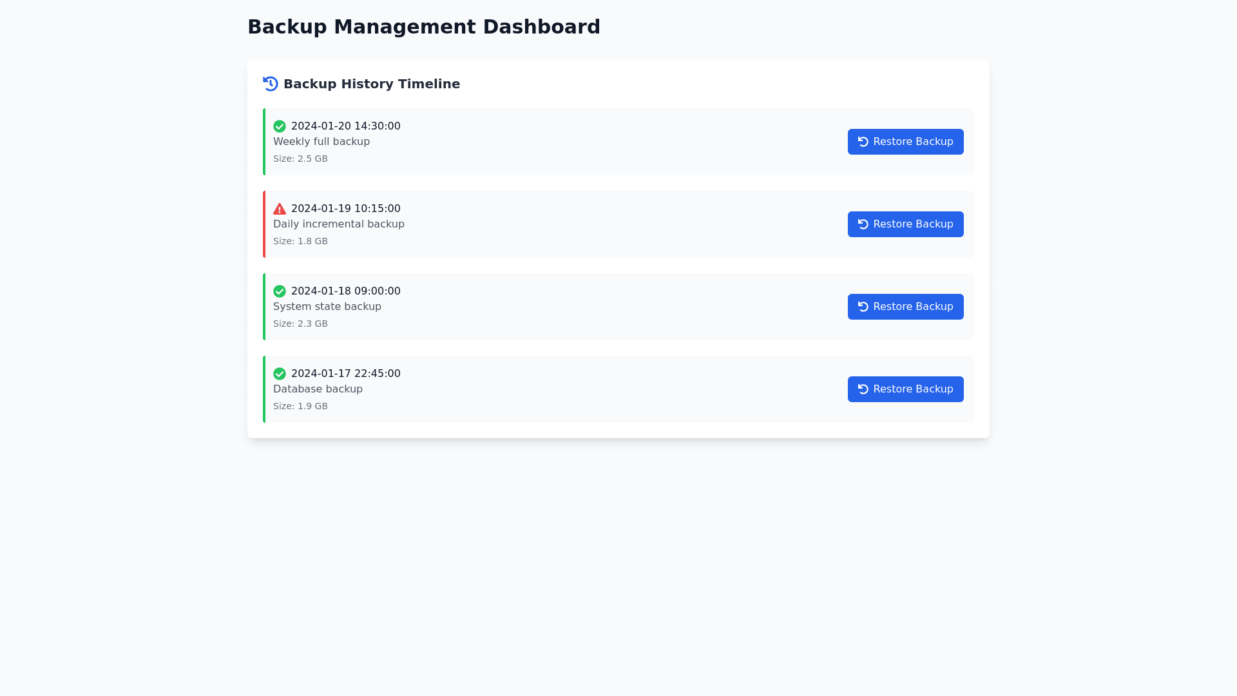The image size is (1237, 696).
Task: Click the Backup Management Dashboard heading
Action: (423, 27)
